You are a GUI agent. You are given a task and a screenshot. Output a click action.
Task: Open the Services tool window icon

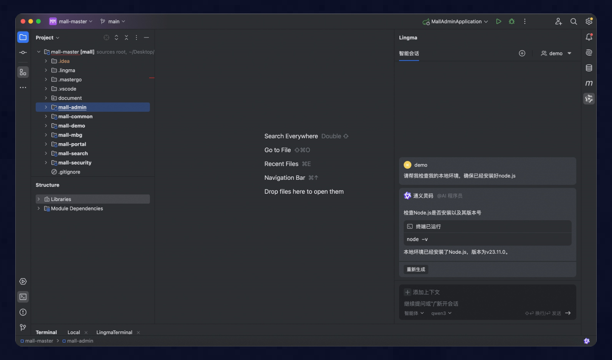[x=23, y=281]
